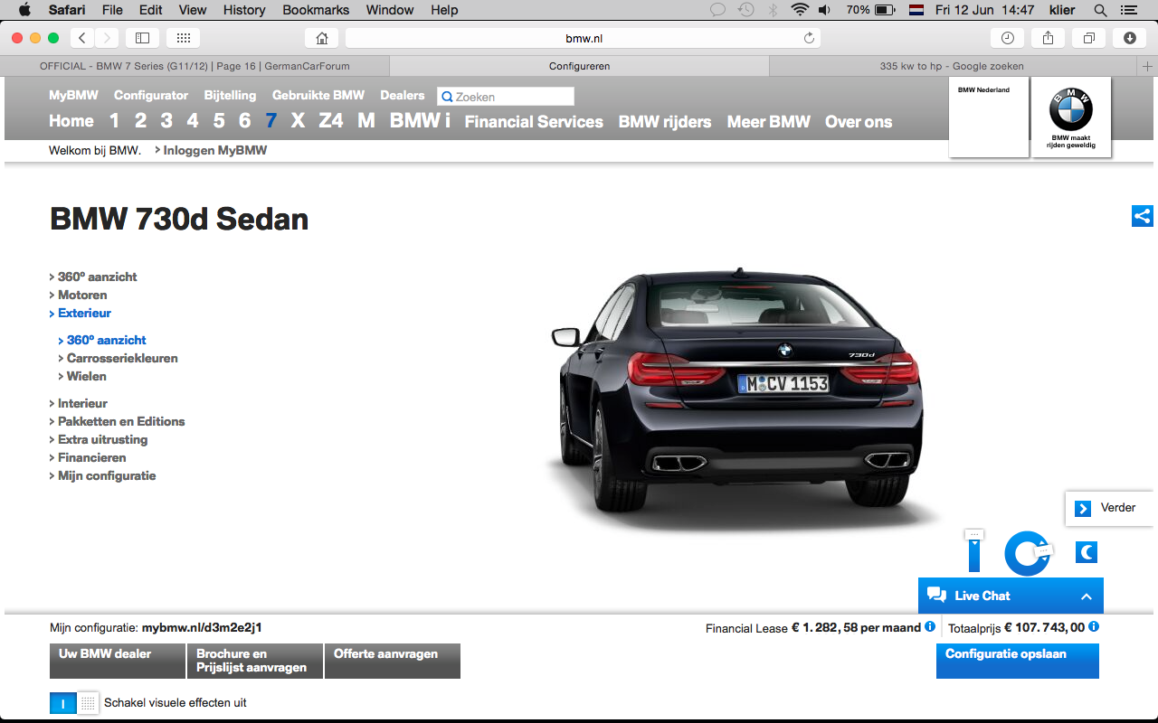Click the Safari Share toolbar icon
The height and width of the screenshot is (723, 1158).
tap(1048, 38)
